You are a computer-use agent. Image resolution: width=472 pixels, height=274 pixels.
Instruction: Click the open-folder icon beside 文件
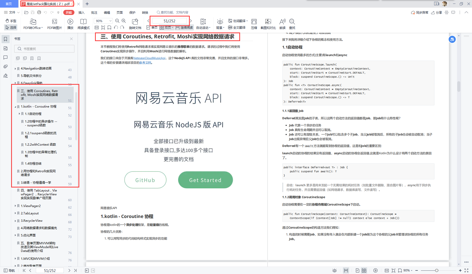coord(26,12)
